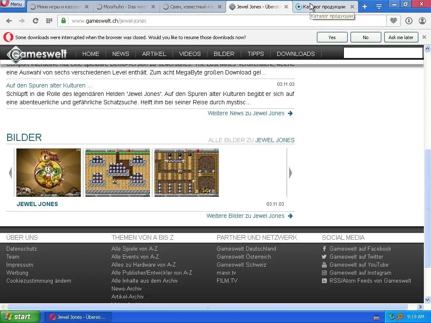The height and width of the screenshot is (323, 431).
Task: Close the Jewel Jones tab
Action: coord(286,7)
